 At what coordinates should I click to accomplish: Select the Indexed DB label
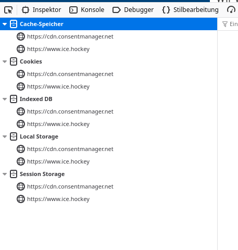36,99
